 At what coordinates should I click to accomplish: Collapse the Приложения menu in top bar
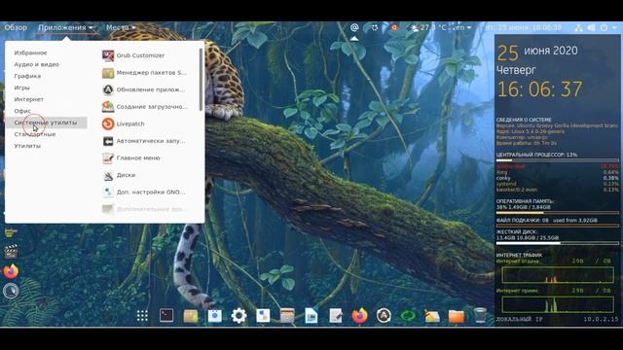pos(65,27)
